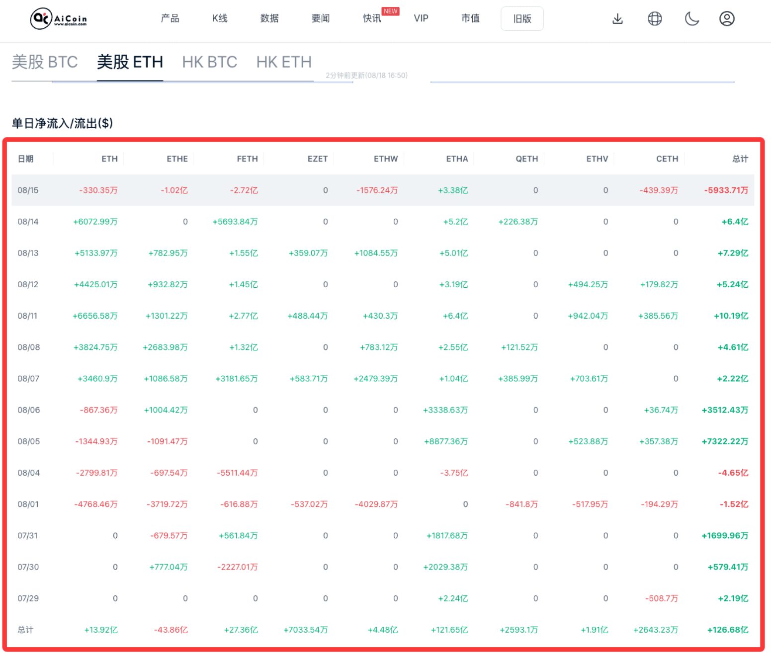Click the -5933.71万 total for 08/15
This screenshot has height=666, width=771.
tap(726, 190)
